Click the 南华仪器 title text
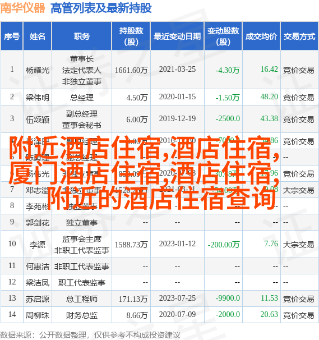The width and height of the screenshot is (319, 340). point(23,8)
